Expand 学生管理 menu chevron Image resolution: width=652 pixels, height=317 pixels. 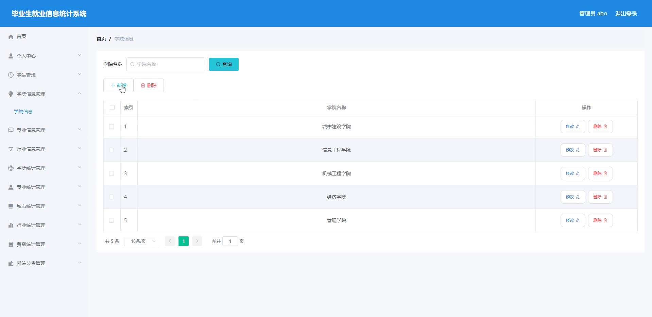click(80, 74)
